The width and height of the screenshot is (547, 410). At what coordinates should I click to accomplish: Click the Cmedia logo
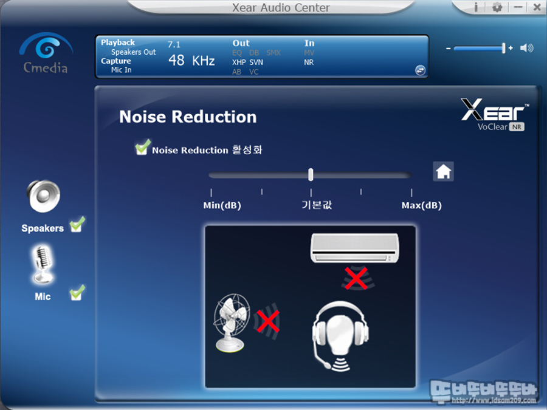[46, 53]
